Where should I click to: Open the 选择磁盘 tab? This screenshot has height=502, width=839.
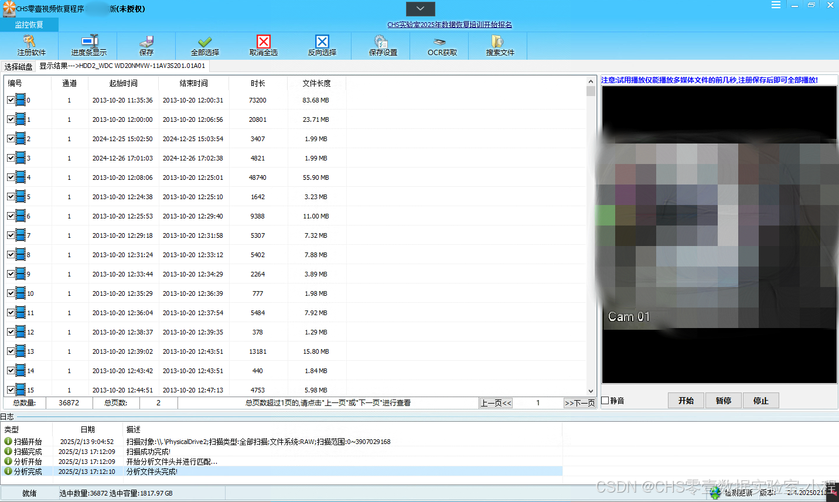click(19, 67)
